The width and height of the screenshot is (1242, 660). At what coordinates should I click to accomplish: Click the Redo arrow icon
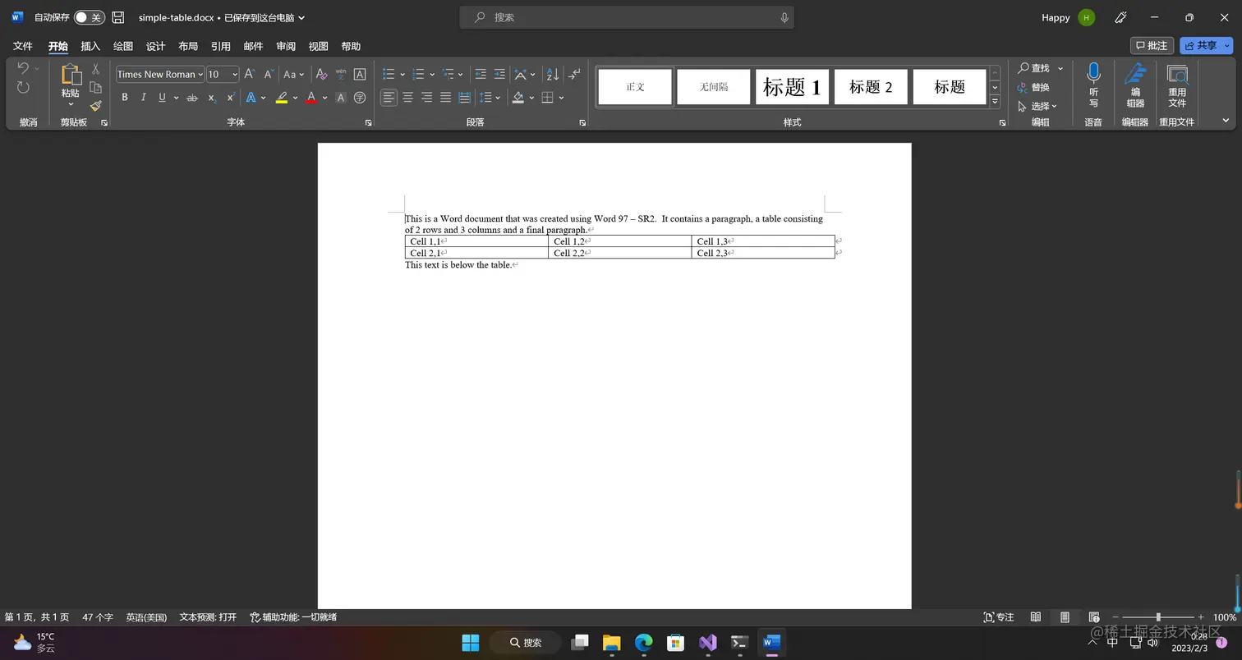click(x=23, y=87)
